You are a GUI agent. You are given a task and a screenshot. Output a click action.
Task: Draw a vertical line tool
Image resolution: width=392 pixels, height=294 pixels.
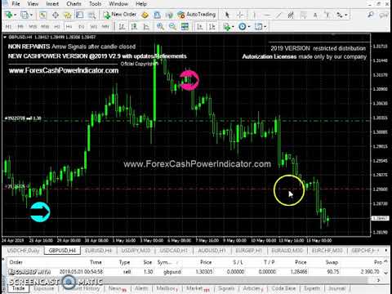255,15
